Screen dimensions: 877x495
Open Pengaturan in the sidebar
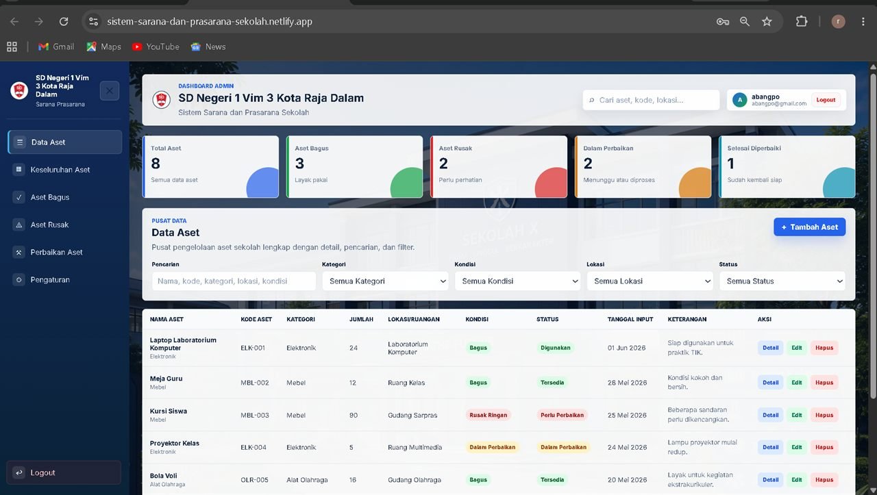coord(65,279)
